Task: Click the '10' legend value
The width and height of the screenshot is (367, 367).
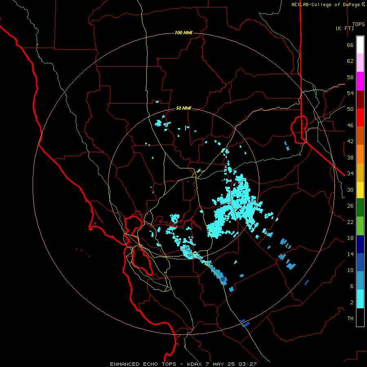Action: [x=350, y=270]
